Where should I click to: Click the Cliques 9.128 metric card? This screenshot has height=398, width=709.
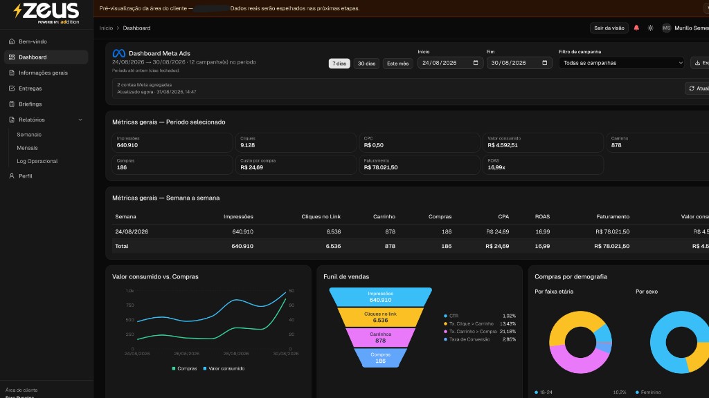point(296,142)
